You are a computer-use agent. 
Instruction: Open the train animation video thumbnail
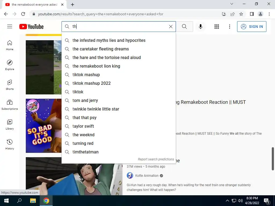[74, 179]
